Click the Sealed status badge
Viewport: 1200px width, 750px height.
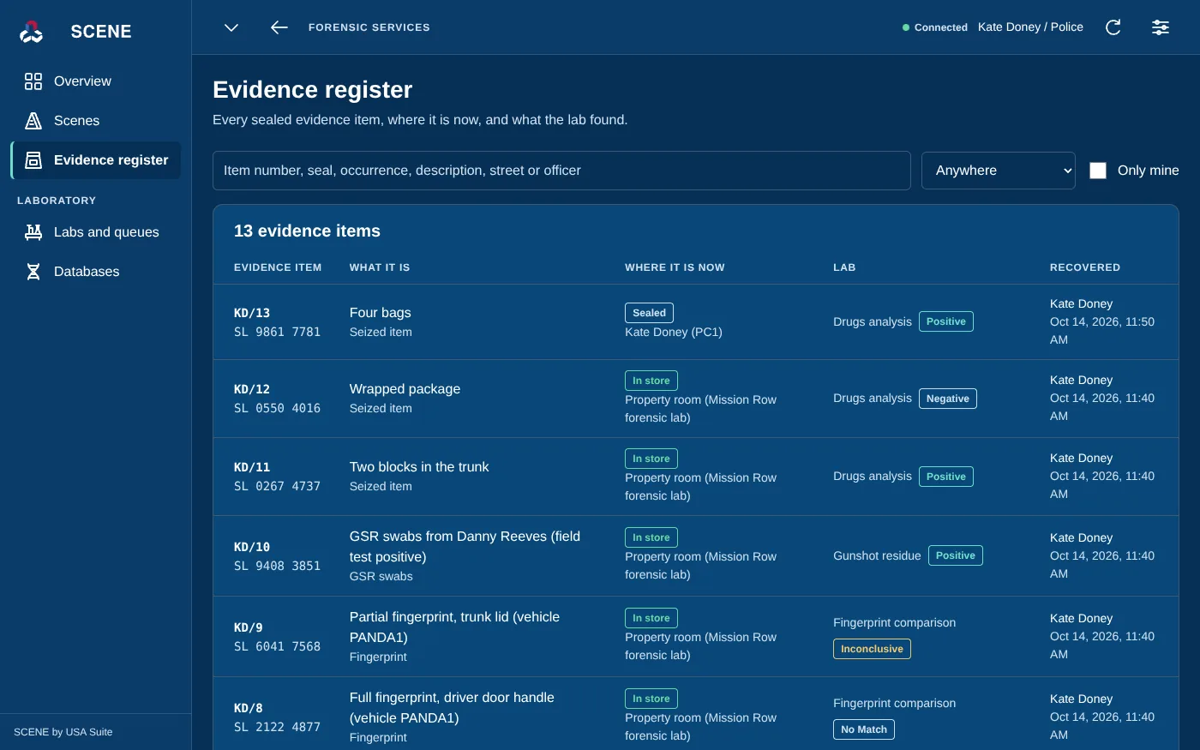[x=649, y=313]
